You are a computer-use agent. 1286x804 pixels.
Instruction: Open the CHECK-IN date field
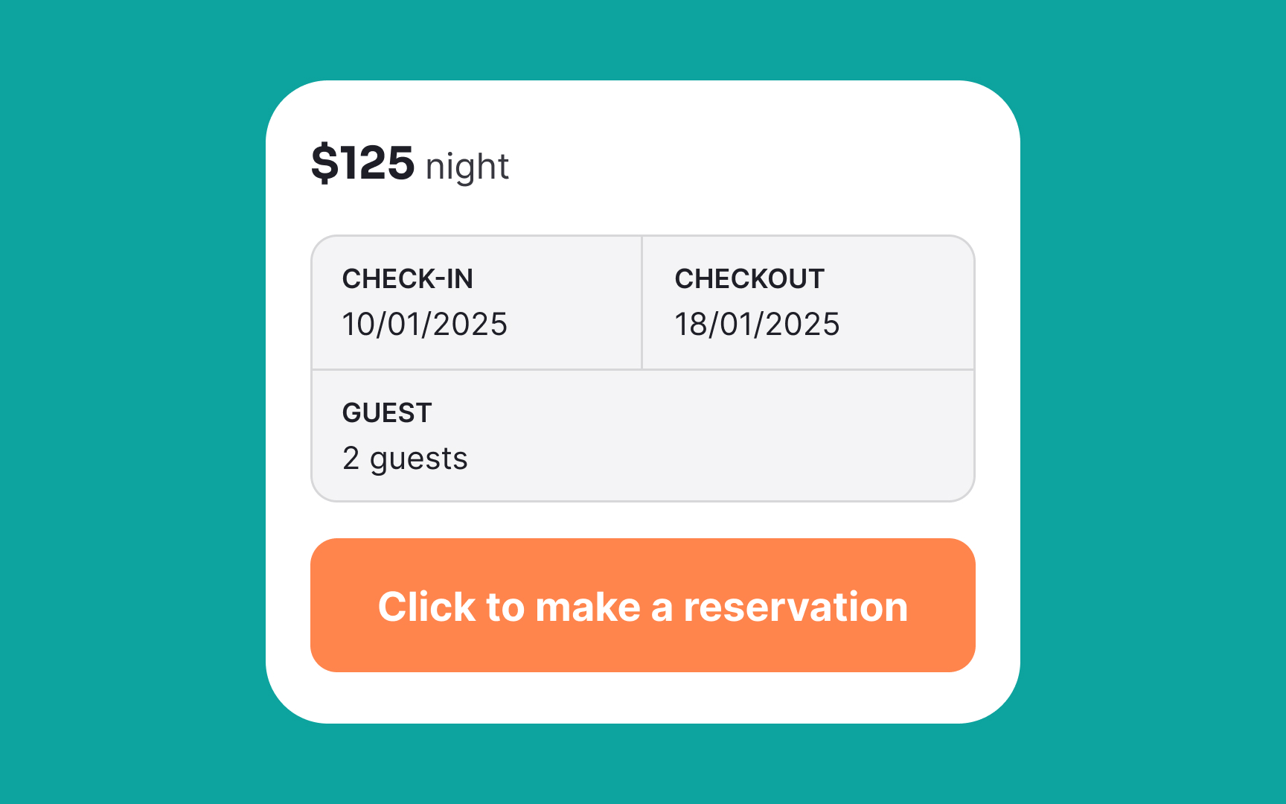(x=476, y=302)
